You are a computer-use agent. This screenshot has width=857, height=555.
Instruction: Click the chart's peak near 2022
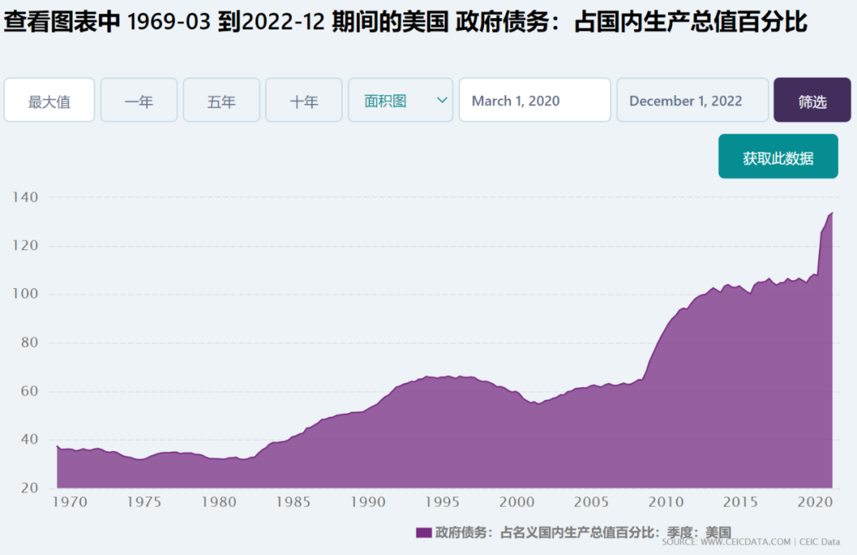832,214
